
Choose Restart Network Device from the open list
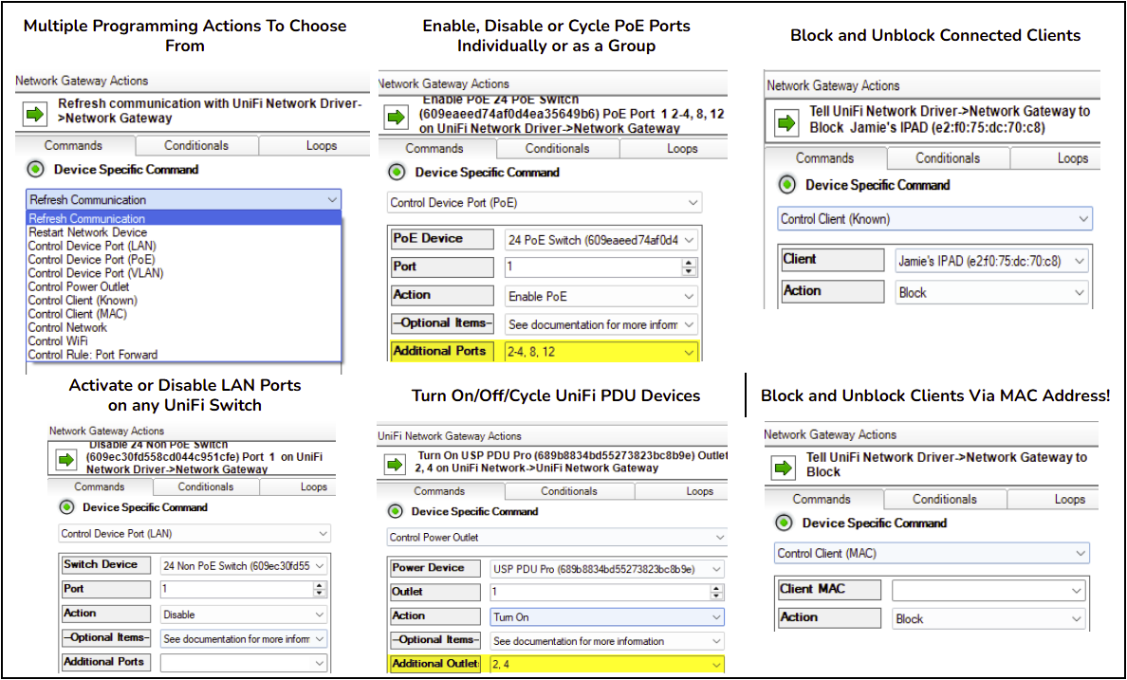point(183,232)
